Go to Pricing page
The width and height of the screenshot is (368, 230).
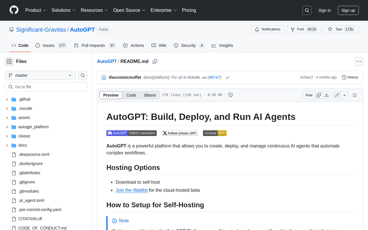point(189,10)
